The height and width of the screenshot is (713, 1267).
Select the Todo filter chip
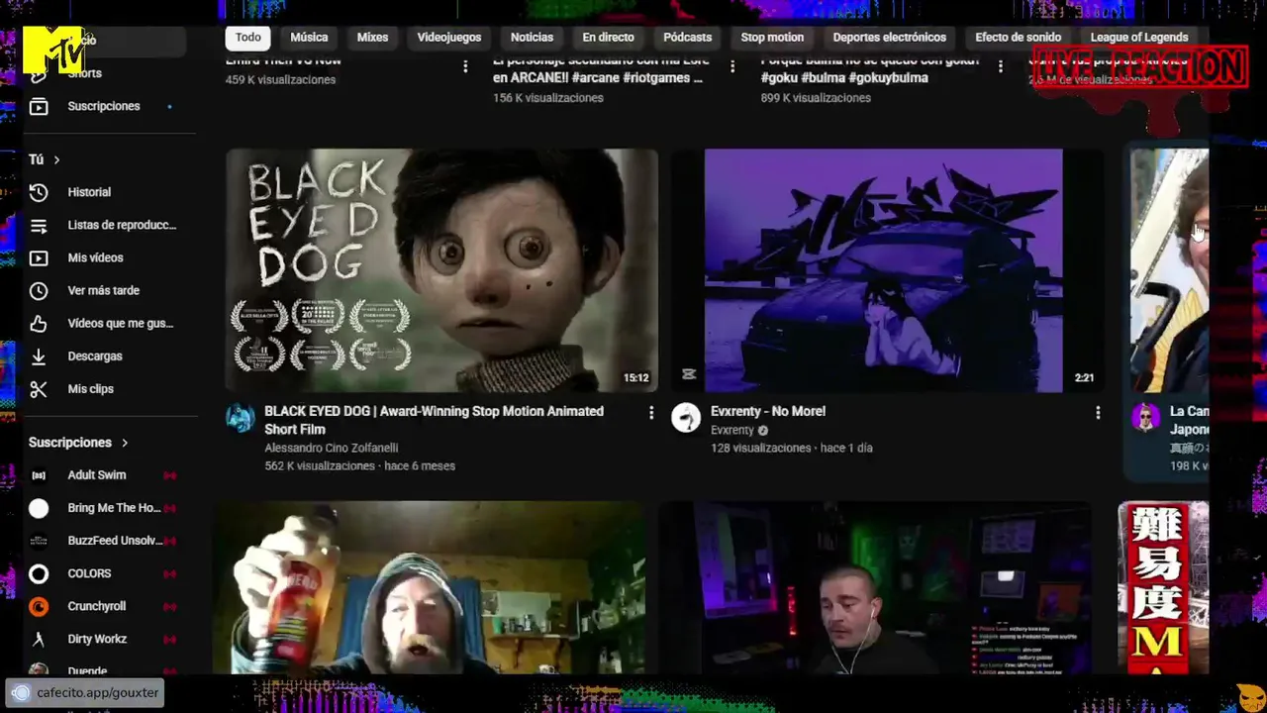(x=248, y=38)
